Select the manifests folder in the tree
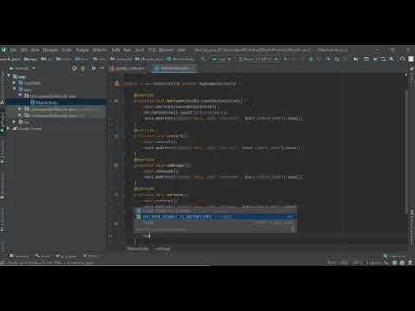This screenshot has height=311, width=415. tap(30, 83)
